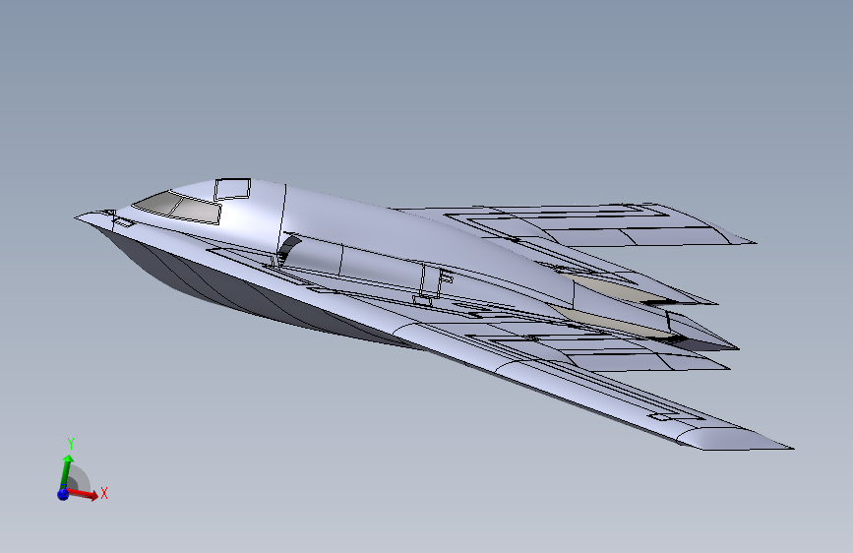Select the cockpit windshield on the aircraft model

point(178,207)
